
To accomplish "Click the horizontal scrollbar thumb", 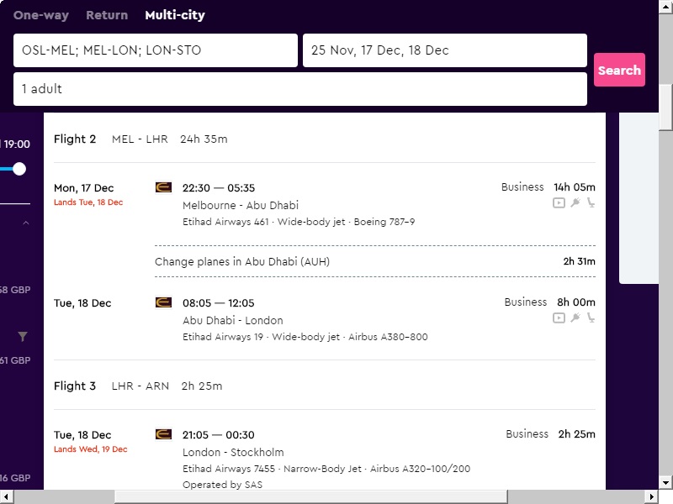I will [310, 496].
